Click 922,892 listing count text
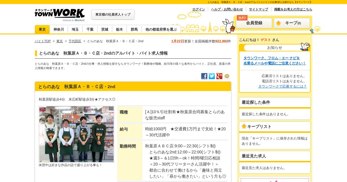This screenshot has width=347, height=182. tap(221, 41)
